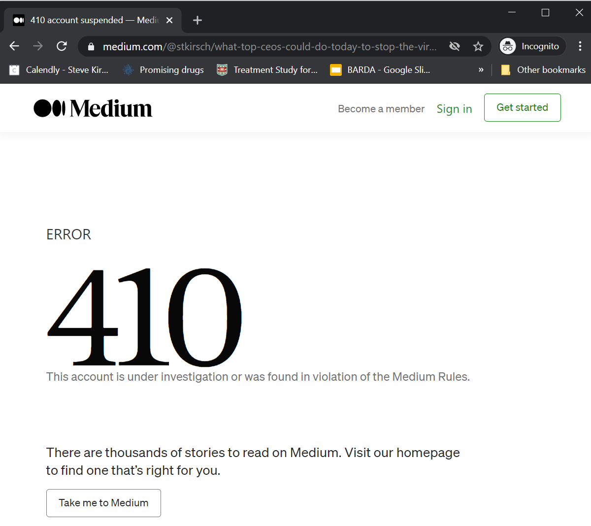The width and height of the screenshot is (591, 526).
Task: Expand hidden bookmarks chevron
Action: 481,70
